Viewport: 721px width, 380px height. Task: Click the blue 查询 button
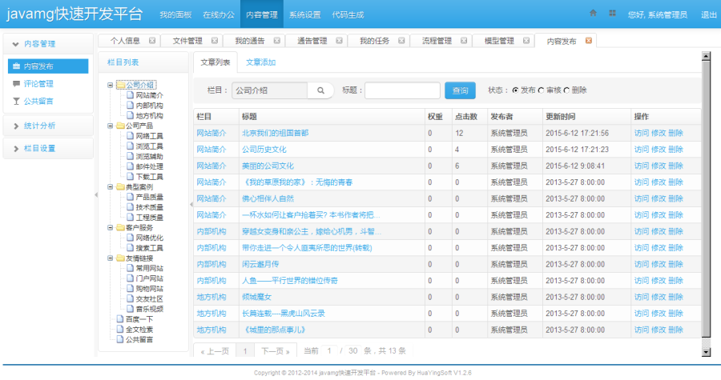(x=460, y=90)
